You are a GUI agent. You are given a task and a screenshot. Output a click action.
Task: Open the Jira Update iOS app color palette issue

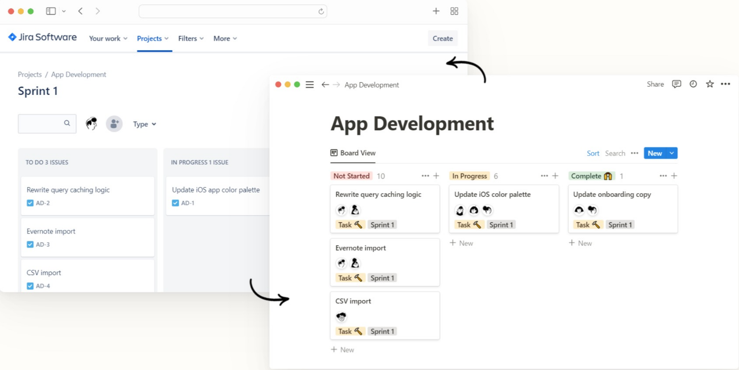[x=218, y=196]
